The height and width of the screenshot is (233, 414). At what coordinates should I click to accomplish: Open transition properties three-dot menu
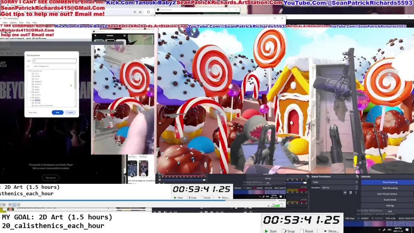pyautogui.click(x=356, y=193)
